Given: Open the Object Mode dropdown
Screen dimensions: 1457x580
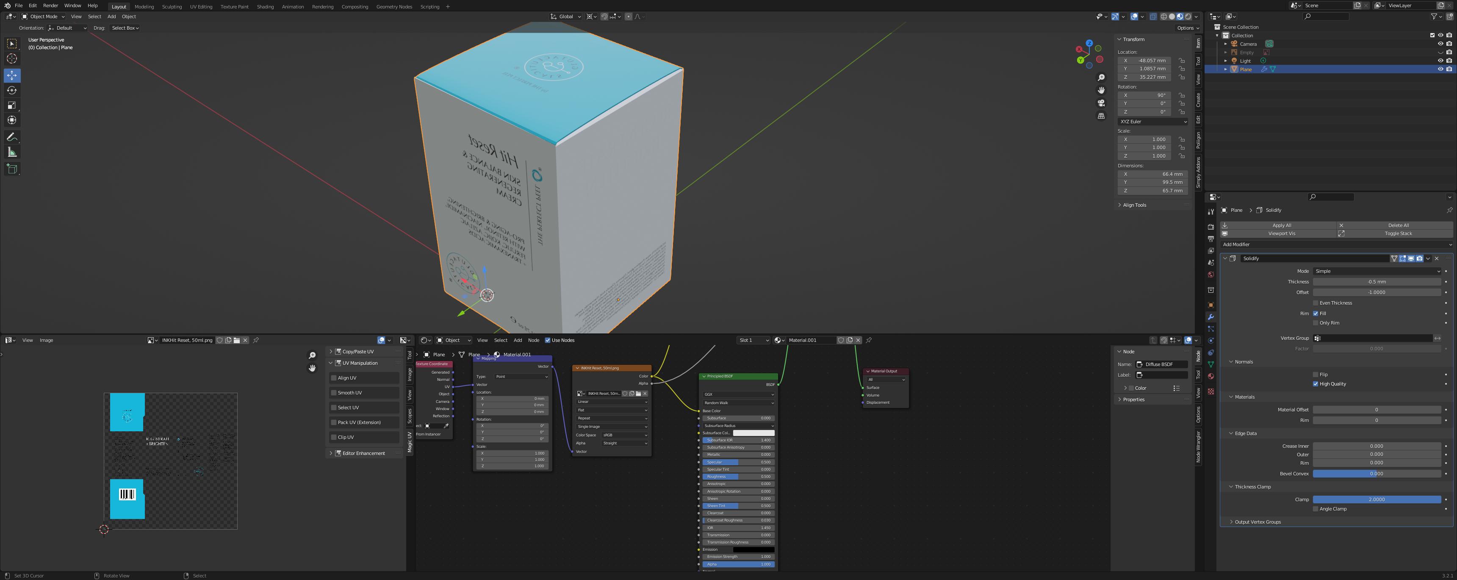Looking at the screenshot, I should (43, 17).
